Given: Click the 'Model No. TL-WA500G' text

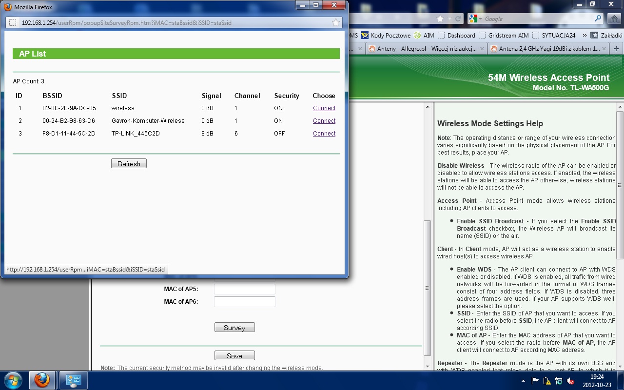Looking at the screenshot, I should coord(571,88).
